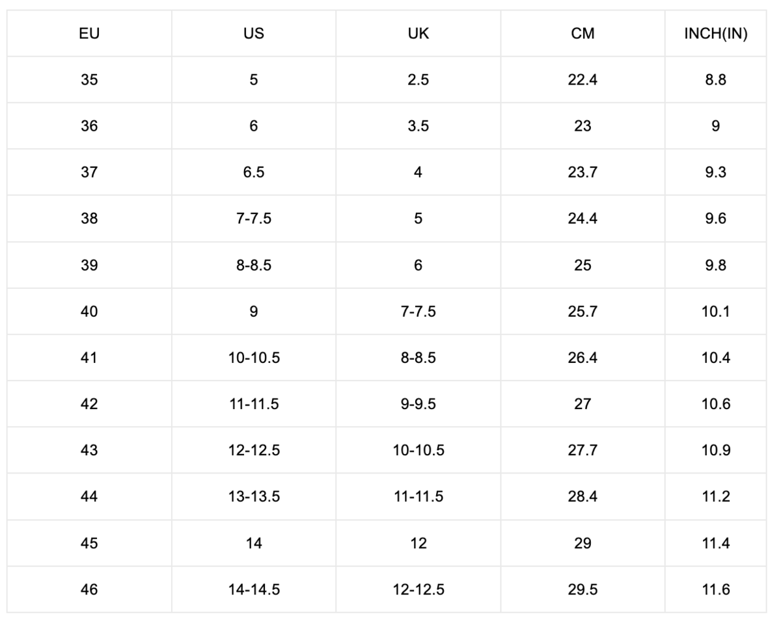The image size is (781, 627).
Task: Click the CM column header
Action: 582,34
